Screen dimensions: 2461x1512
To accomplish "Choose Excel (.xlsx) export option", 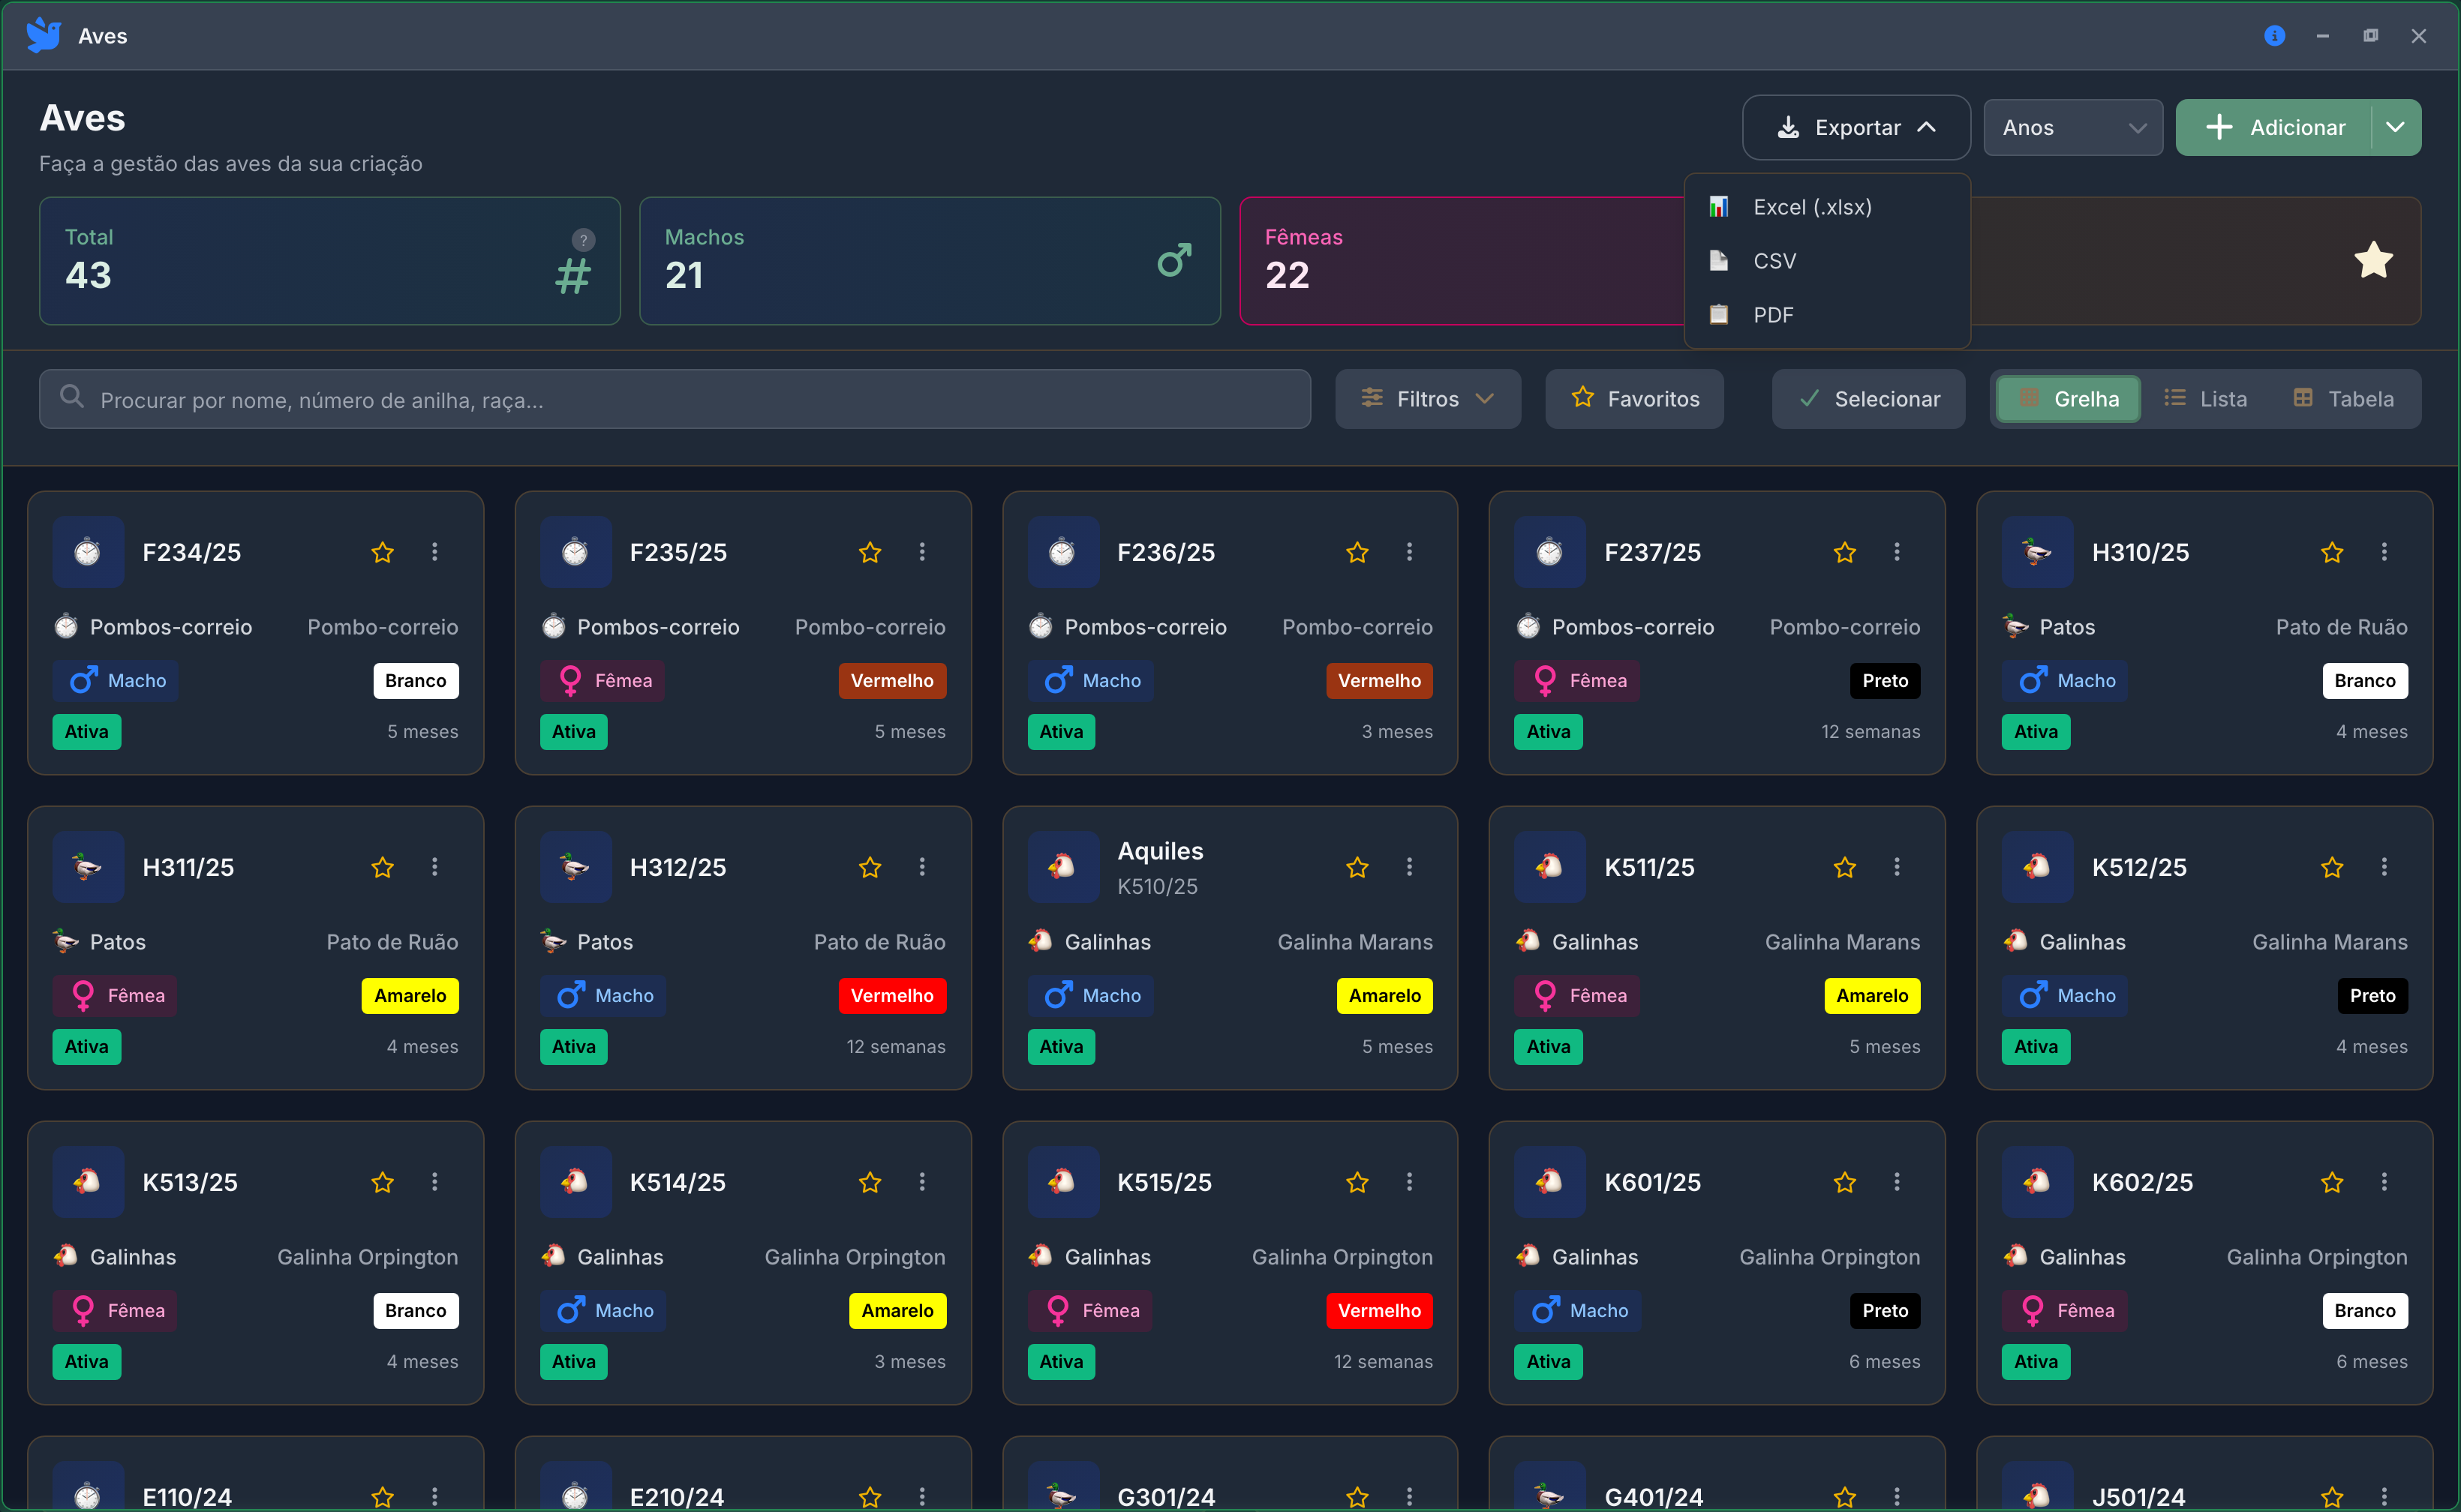I will (x=1827, y=207).
